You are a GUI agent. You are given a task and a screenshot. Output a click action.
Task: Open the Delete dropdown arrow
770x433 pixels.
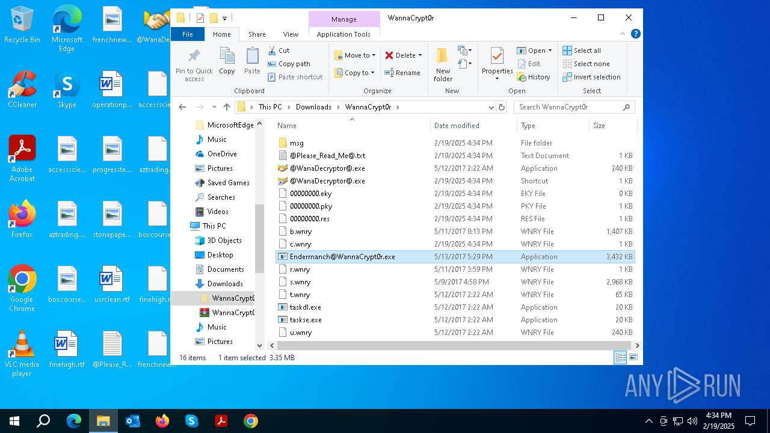click(x=420, y=55)
